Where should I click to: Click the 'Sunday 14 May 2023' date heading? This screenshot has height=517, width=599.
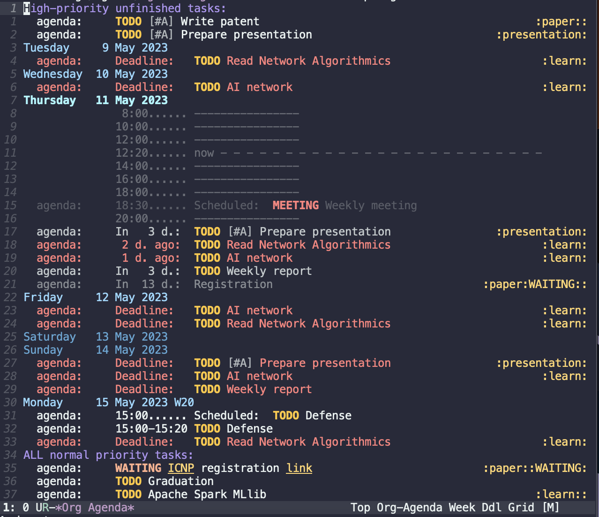pos(96,350)
